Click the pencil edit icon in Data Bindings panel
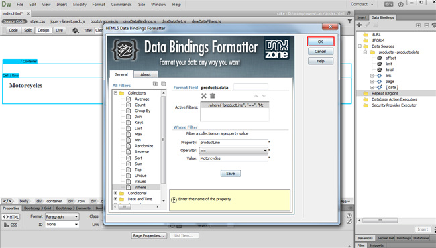The image size is (436, 248). pyautogui.click(x=368, y=25)
